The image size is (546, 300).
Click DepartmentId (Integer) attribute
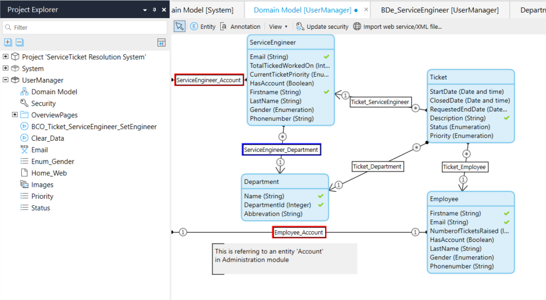pyautogui.click(x=277, y=205)
